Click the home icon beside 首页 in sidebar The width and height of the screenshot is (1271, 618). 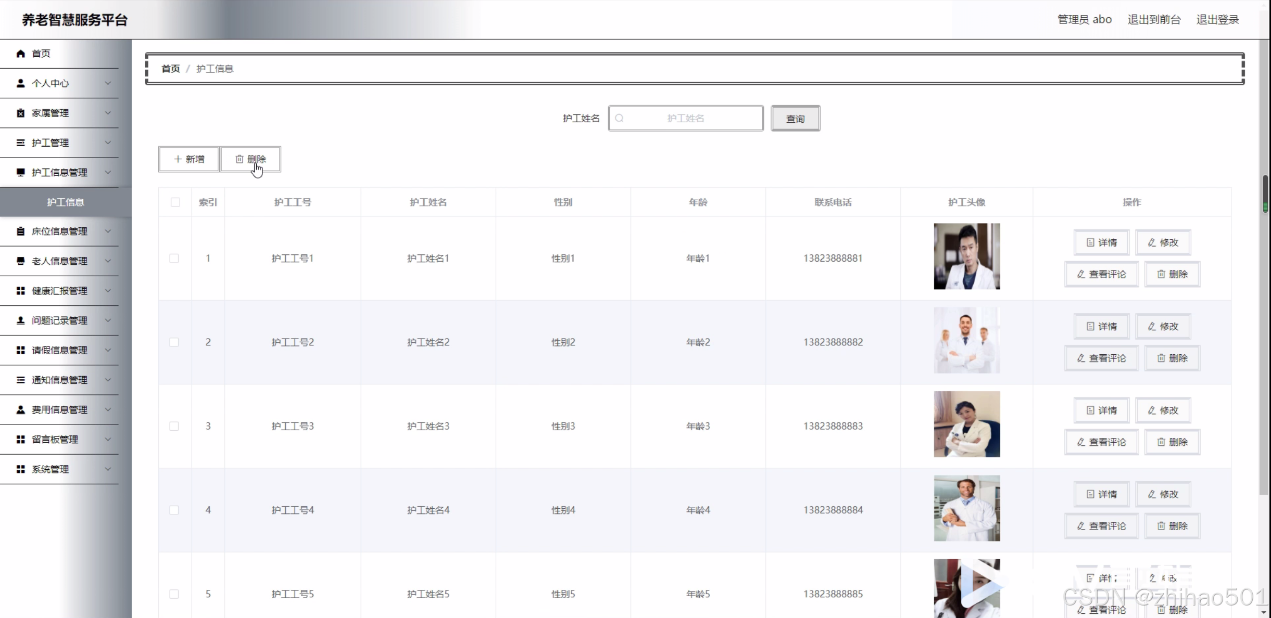pos(20,54)
